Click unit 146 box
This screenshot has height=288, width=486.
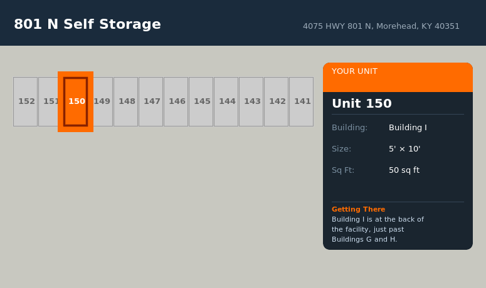click(x=176, y=101)
